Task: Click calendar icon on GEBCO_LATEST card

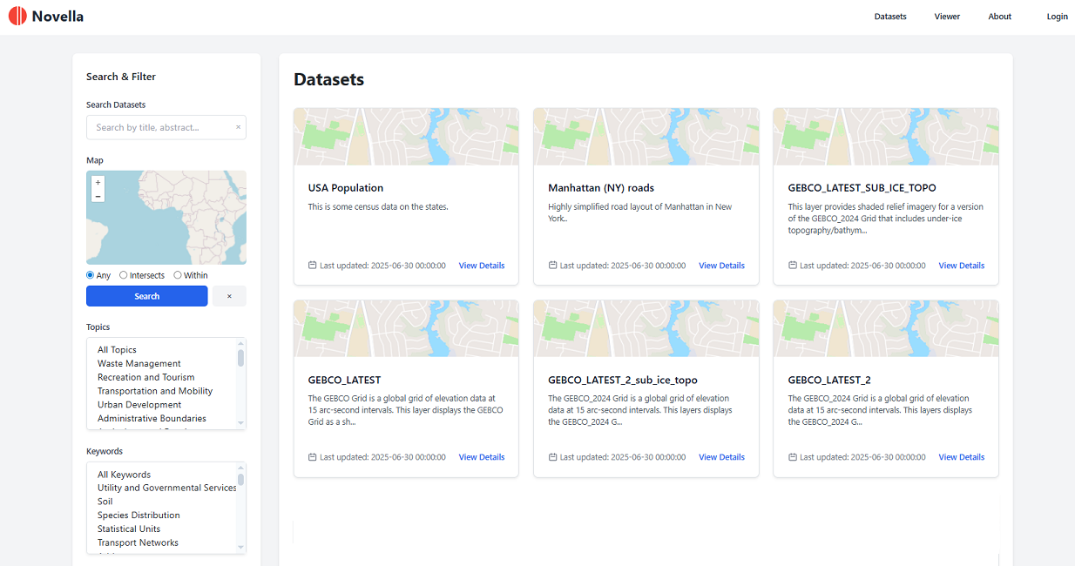Action: [x=313, y=456]
